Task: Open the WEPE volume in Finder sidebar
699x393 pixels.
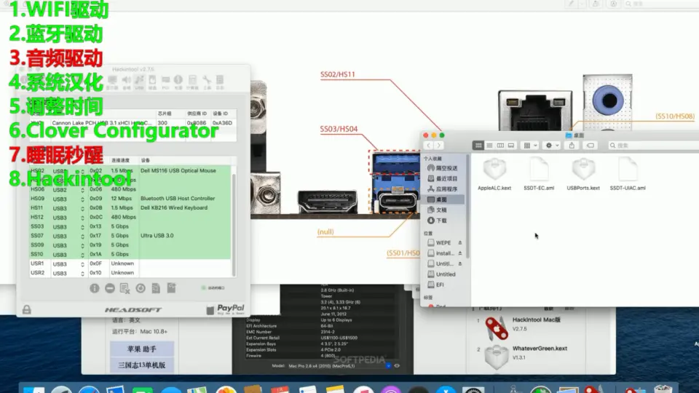Action: tap(440, 243)
